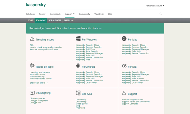Viewport: 190px width, 114px height.
Task: Open the Solutions menu item
Action: pos(30,14)
